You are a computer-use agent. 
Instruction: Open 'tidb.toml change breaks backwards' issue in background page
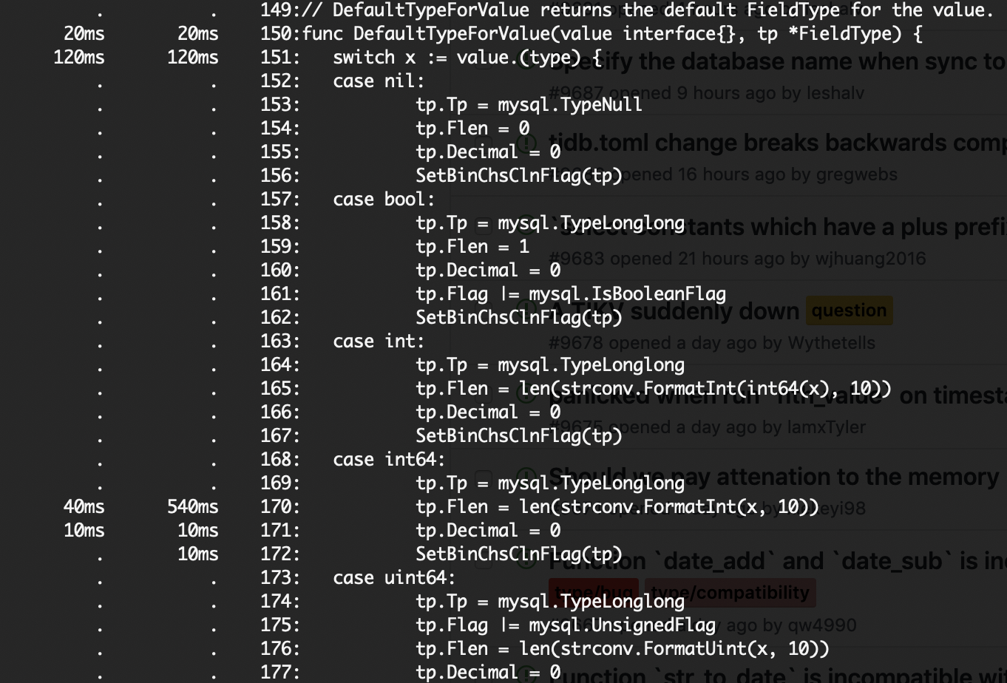click(x=777, y=143)
